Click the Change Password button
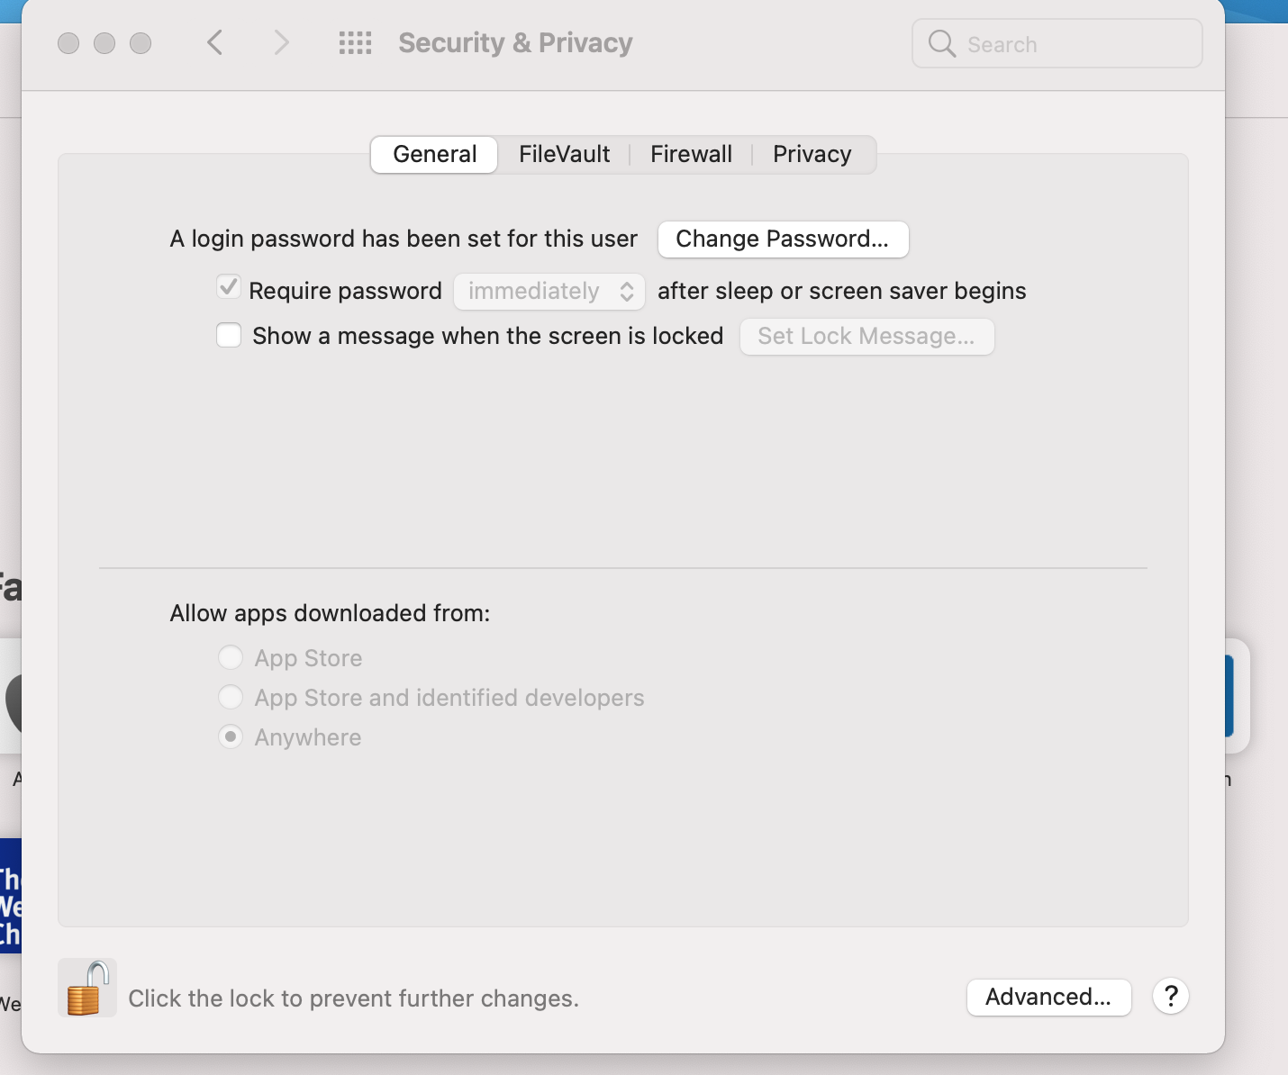The image size is (1288, 1075). (x=782, y=239)
